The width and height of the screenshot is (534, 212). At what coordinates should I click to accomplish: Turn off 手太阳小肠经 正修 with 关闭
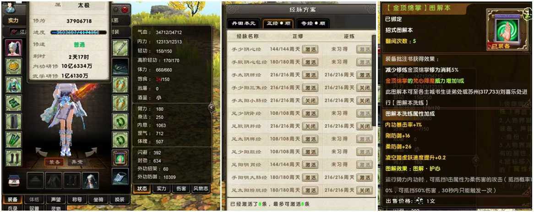click(x=310, y=101)
